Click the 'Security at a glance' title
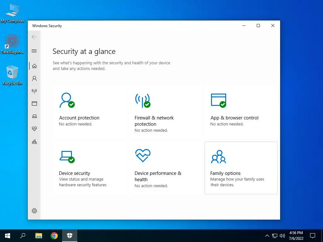323x242 pixels. (x=84, y=51)
